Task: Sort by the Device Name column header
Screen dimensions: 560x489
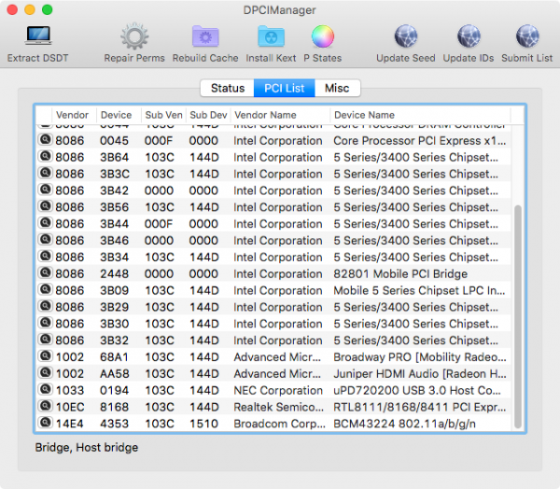Action: (420, 115)
